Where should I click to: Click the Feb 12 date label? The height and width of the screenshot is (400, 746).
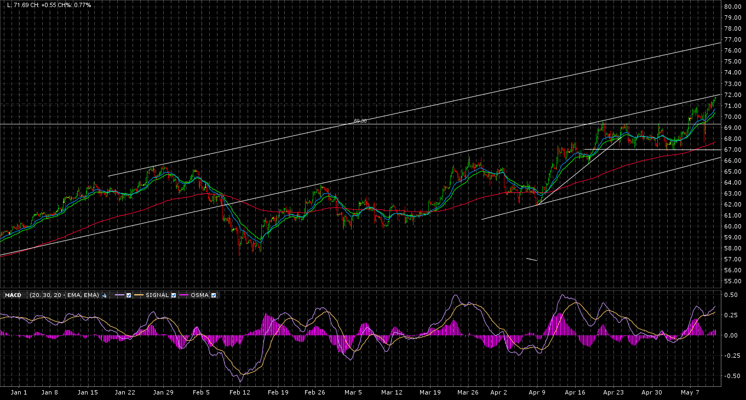(239, 392)
